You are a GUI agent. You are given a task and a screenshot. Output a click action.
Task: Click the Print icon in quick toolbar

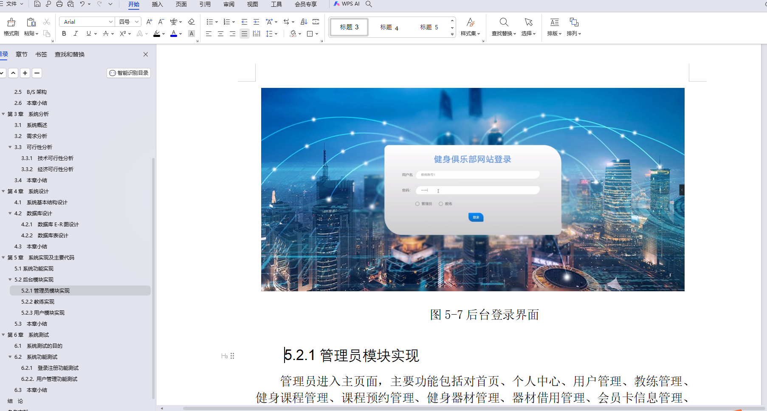(59, 4)
